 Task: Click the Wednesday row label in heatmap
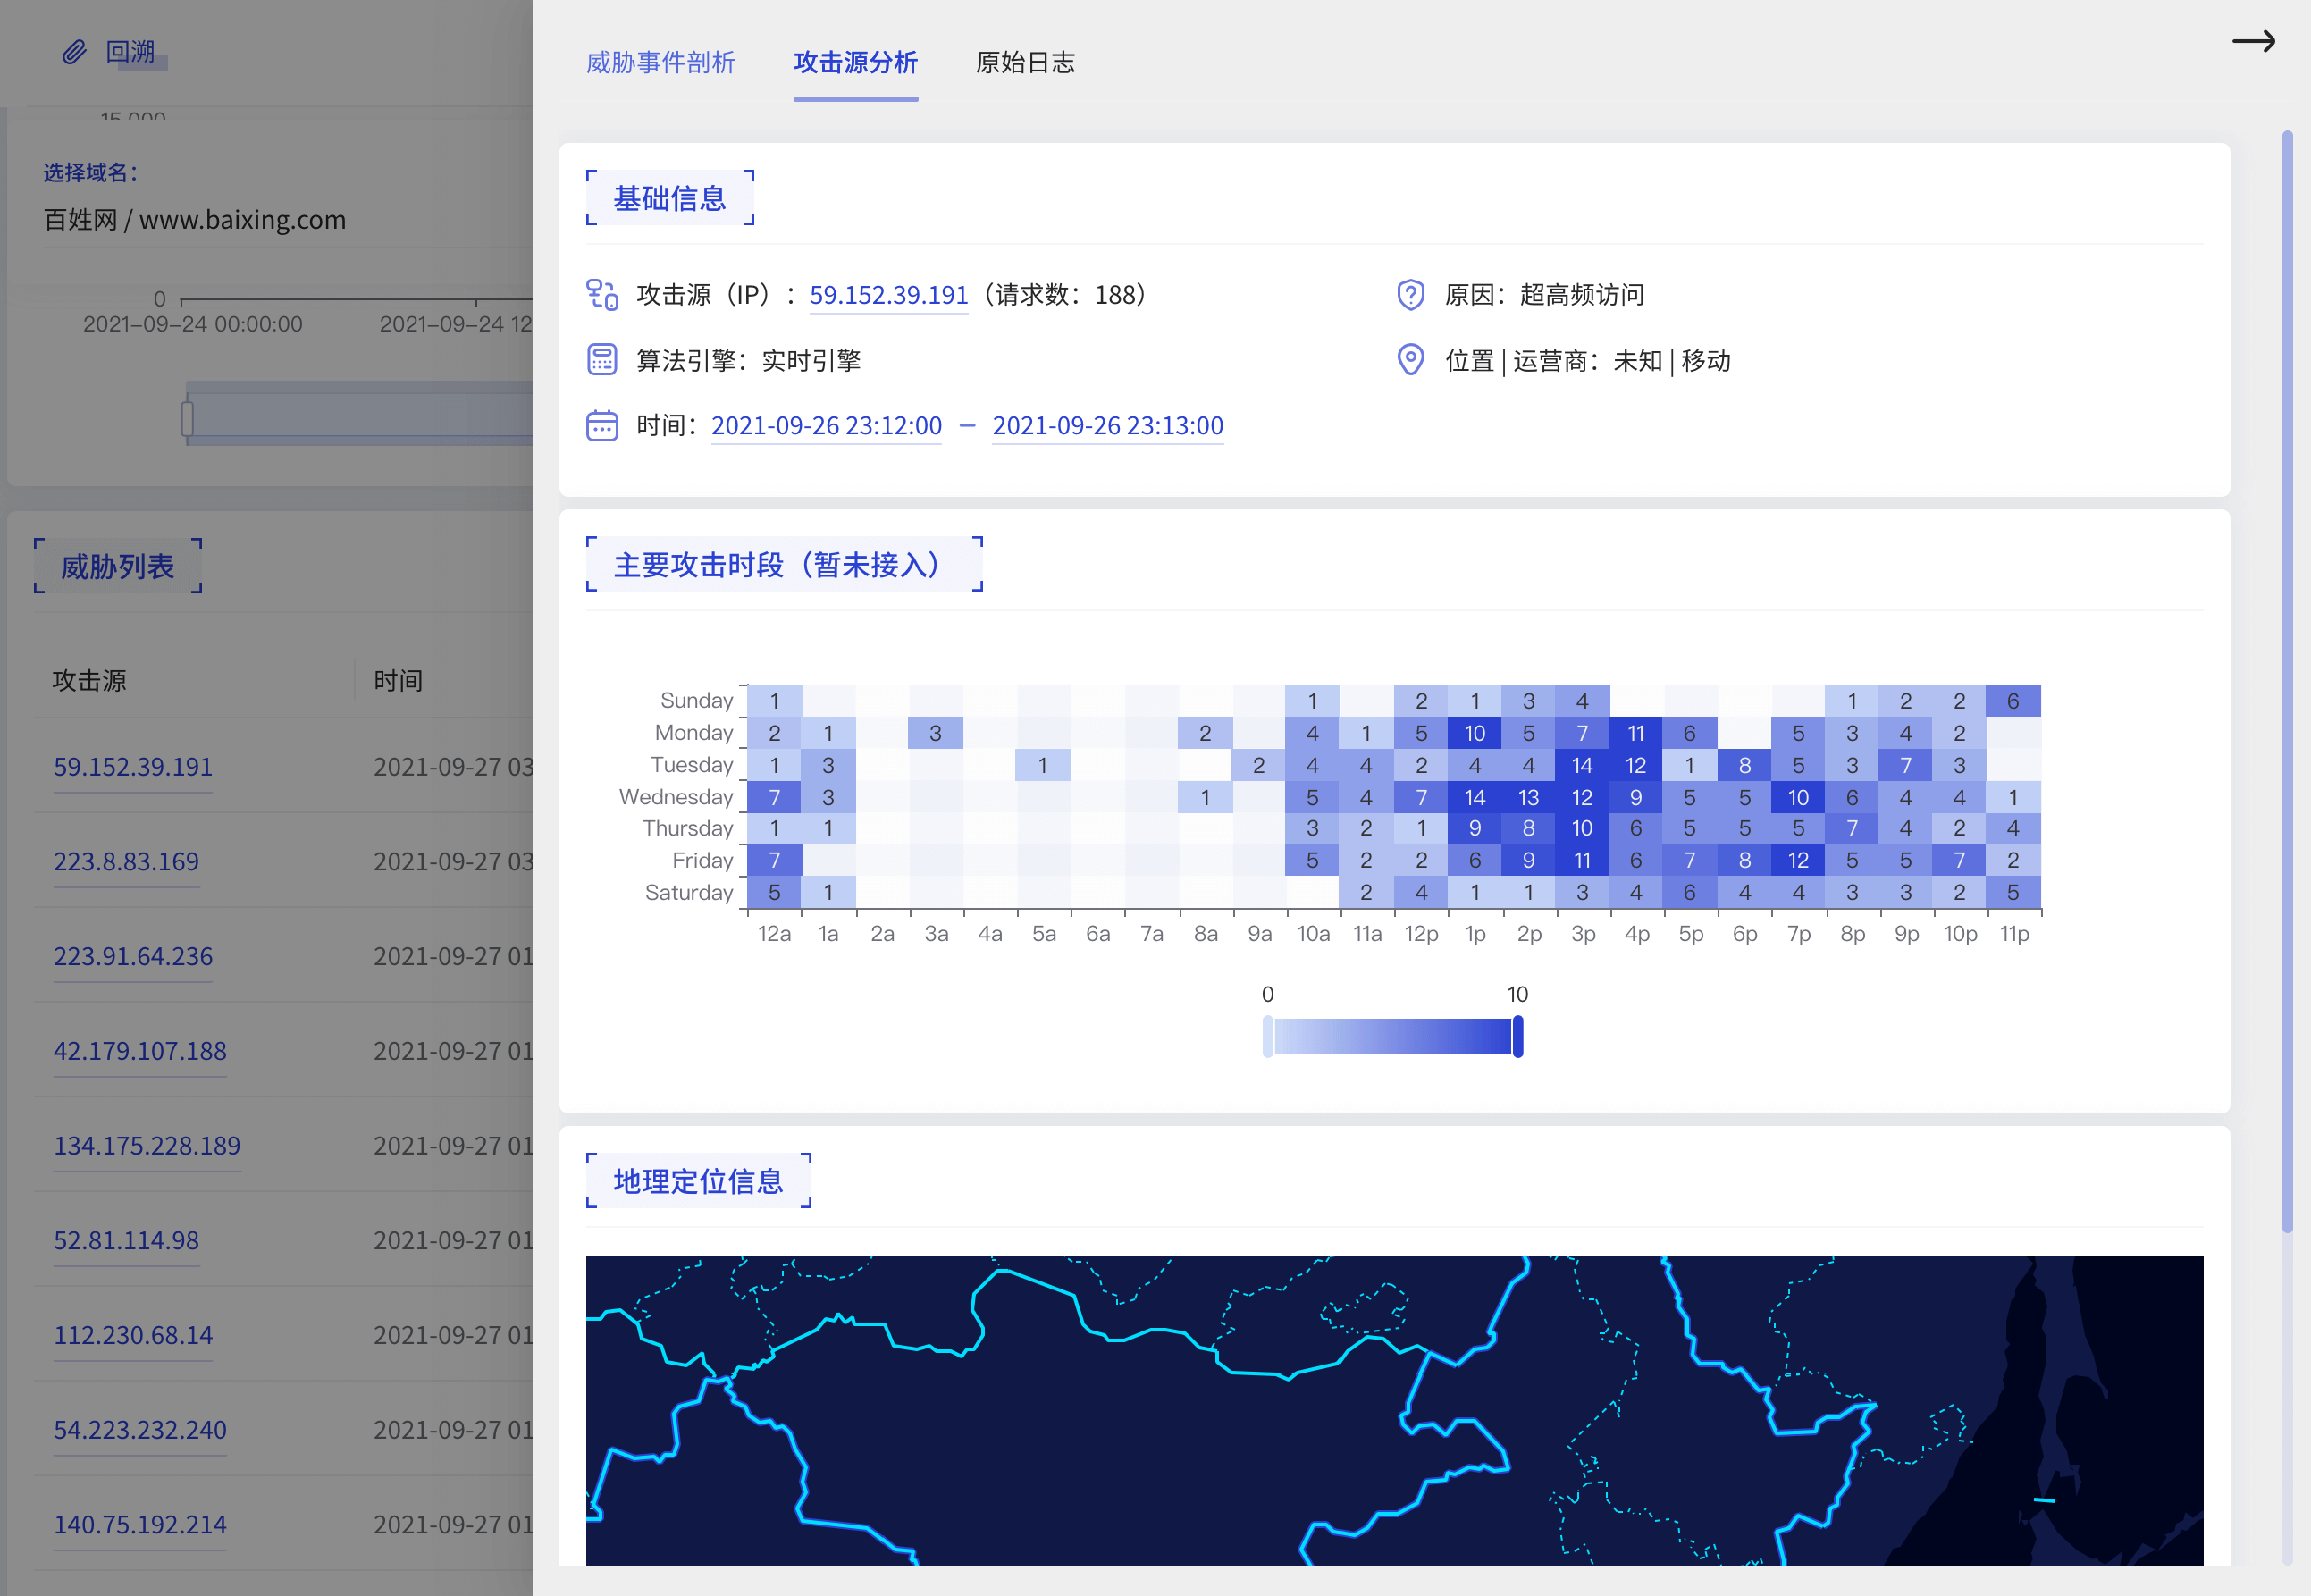676,797
